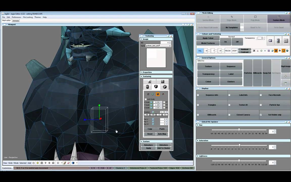Toggle Triangles display checkbox
Image resolution: width=291 pixels, height=182 pixels.
pyautogui.click(x=198, y=105)
